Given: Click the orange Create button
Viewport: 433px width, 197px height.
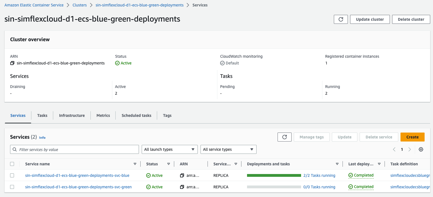Looking at the screenshot, I should [413, 137].
